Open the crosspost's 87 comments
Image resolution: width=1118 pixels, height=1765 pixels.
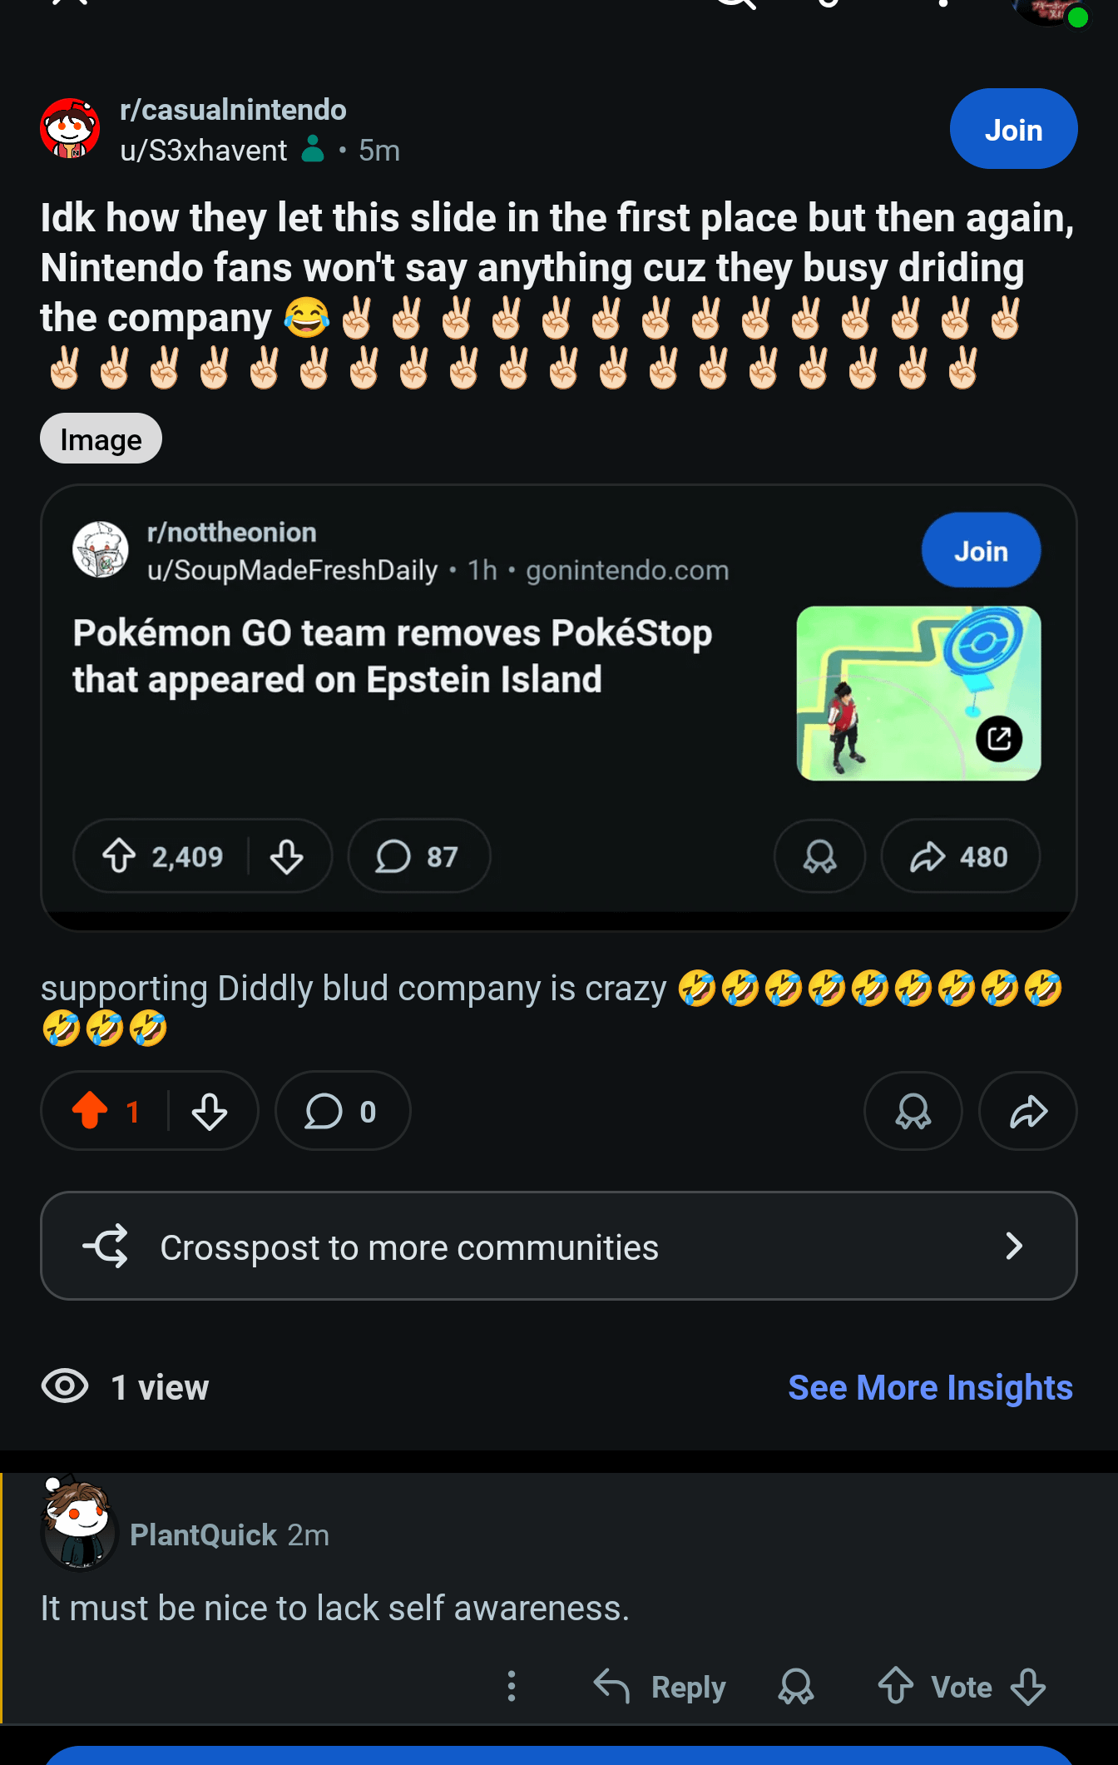(418, 856)
